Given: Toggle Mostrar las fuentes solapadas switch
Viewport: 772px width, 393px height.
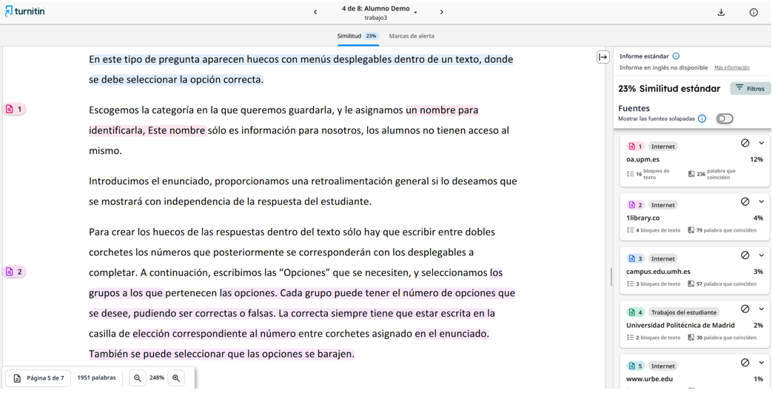Looking at the screenshot, I should click(x=725, y=118).
